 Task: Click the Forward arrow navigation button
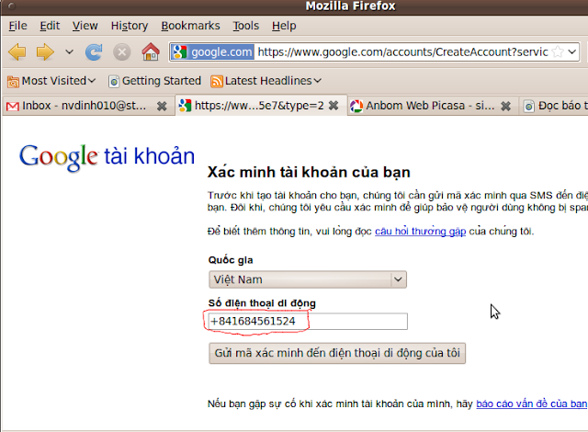pos(45,51)
